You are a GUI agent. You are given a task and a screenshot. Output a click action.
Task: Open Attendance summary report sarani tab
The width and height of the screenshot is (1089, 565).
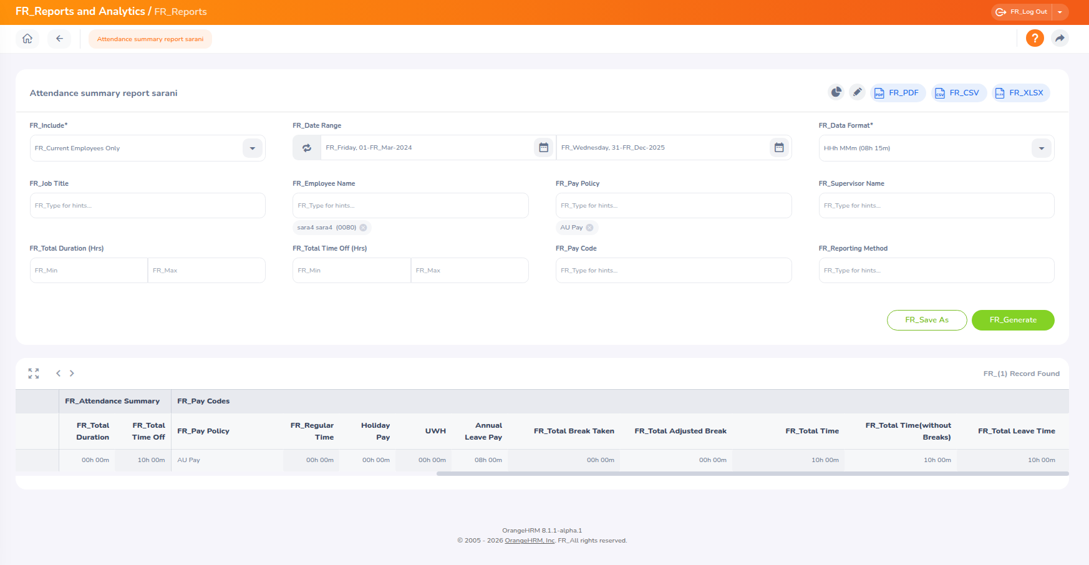click(x=150, y=39)
